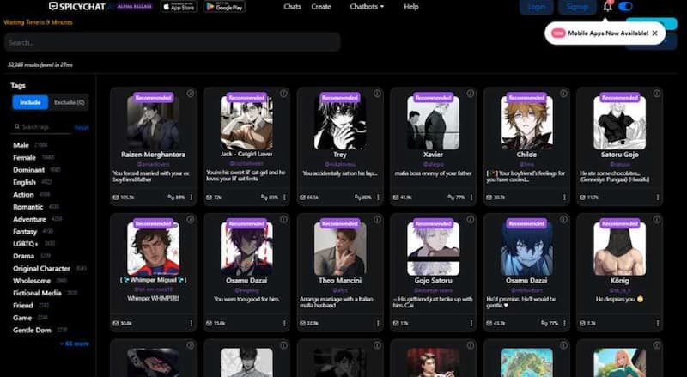Viewport: 687px width, 377px height.
Task: Open the Theo Mancini character thumbnail
Action: (339, 249)
